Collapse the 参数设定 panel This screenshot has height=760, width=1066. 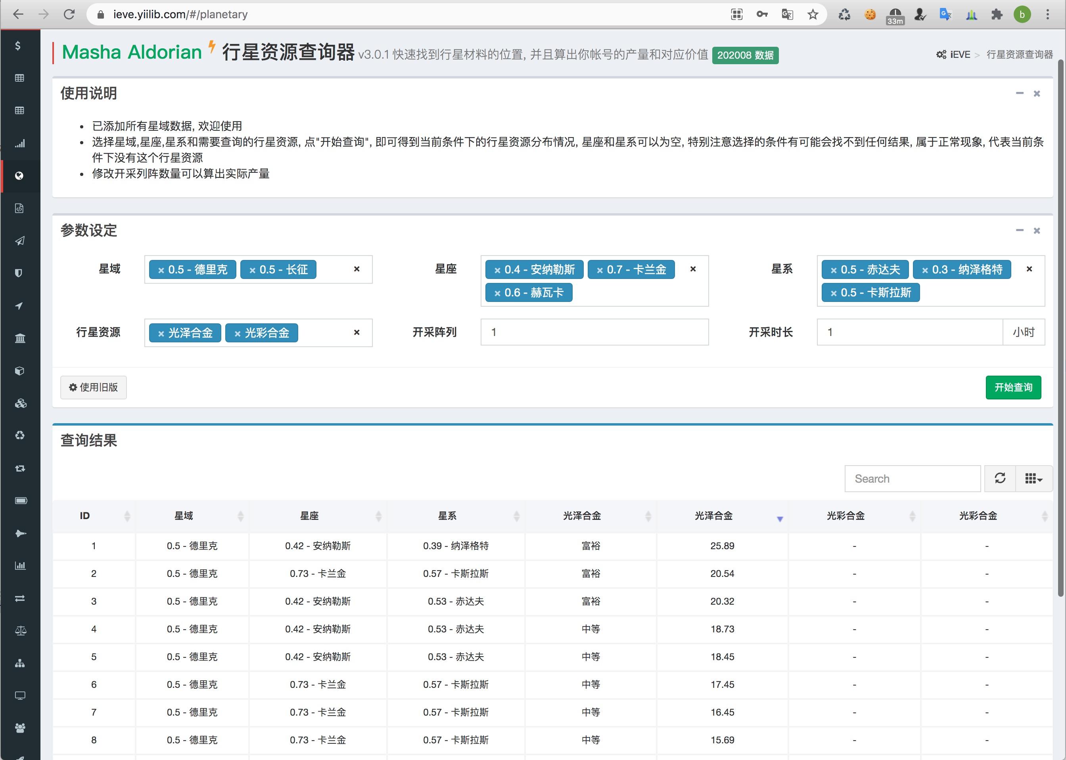tap(1020, 230)
